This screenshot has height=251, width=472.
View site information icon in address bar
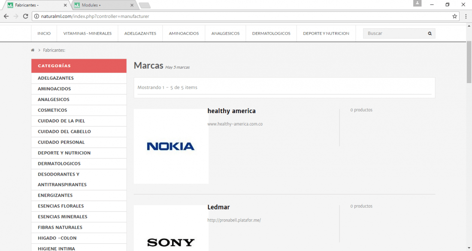[36, 16]
